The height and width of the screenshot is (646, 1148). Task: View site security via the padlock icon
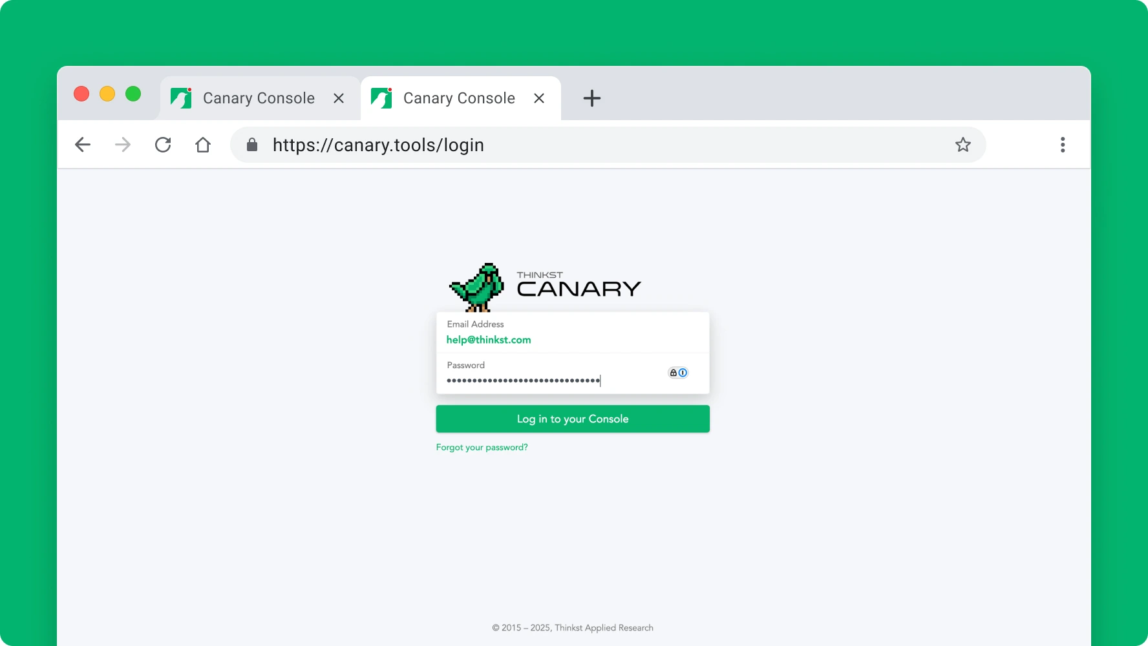(x=252, y=145)
